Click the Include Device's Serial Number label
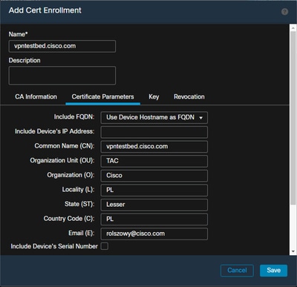The width and height of the screenshot is (297, 287). pyautogui.click(x=54, y=246)
